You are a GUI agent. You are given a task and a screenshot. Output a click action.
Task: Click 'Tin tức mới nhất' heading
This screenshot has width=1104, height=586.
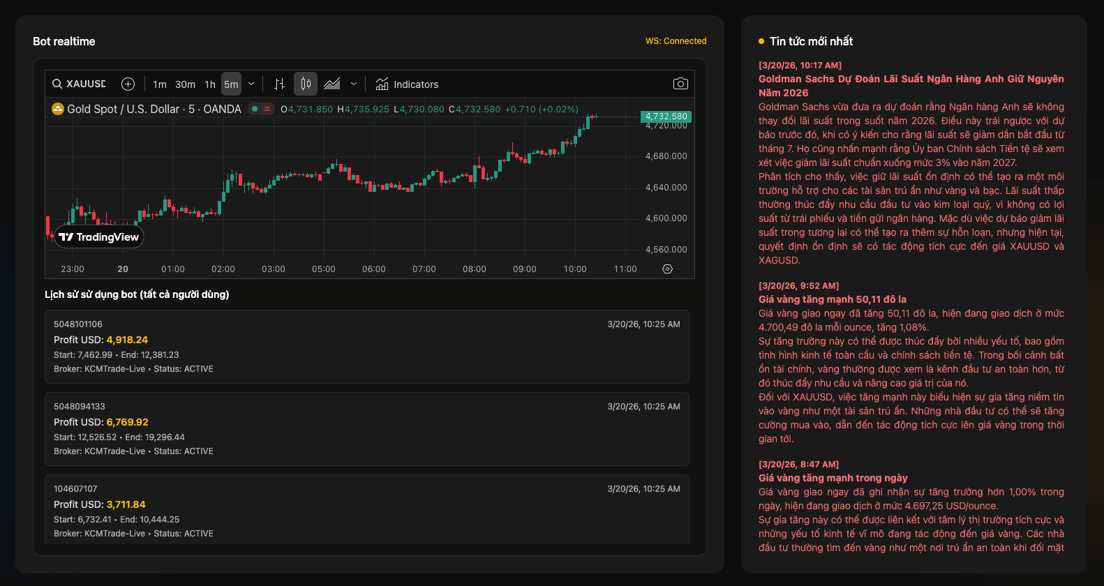point(811,41)
